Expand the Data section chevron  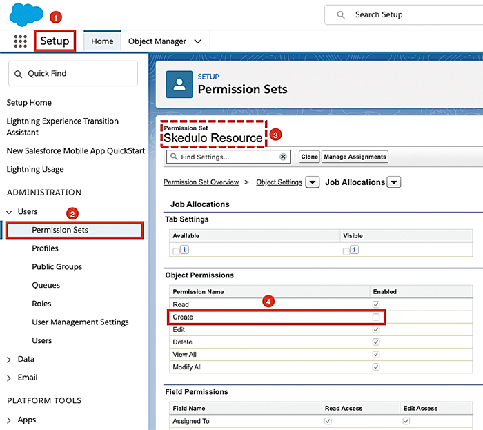[9, 360]
